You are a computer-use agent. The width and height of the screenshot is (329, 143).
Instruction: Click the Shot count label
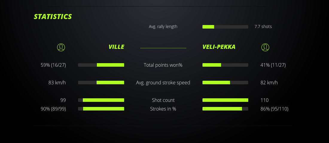pyautogui.click(x=163, y=100)
